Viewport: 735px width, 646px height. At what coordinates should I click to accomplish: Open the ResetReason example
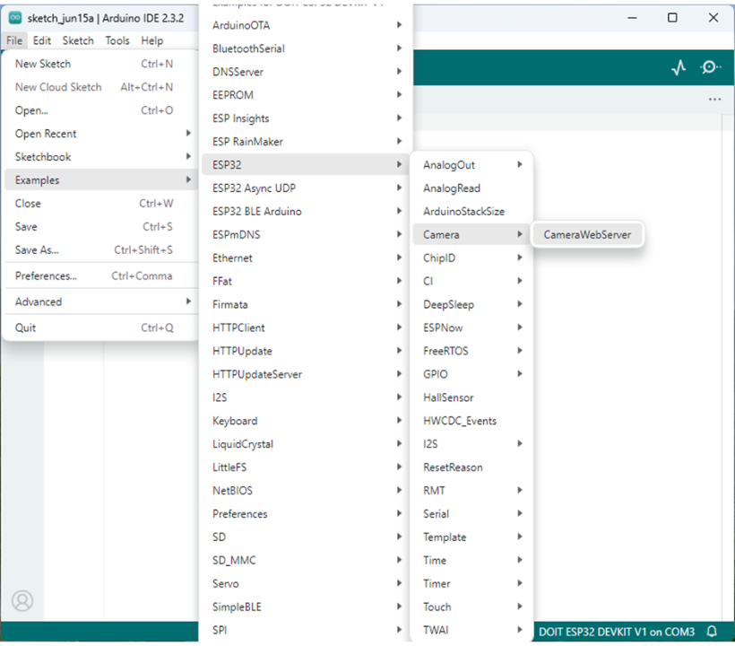tap(471, 467)
